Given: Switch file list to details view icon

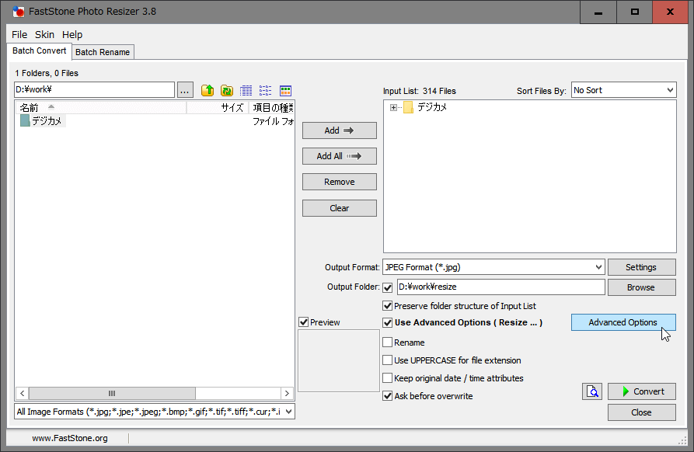Looking at the screenshot, I should [246, 91].
